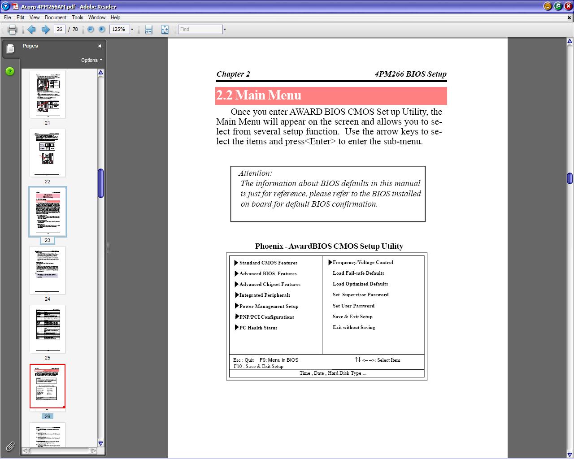
Task: Click the 'Attention:' note text
Action: click(x=255, y=173)
